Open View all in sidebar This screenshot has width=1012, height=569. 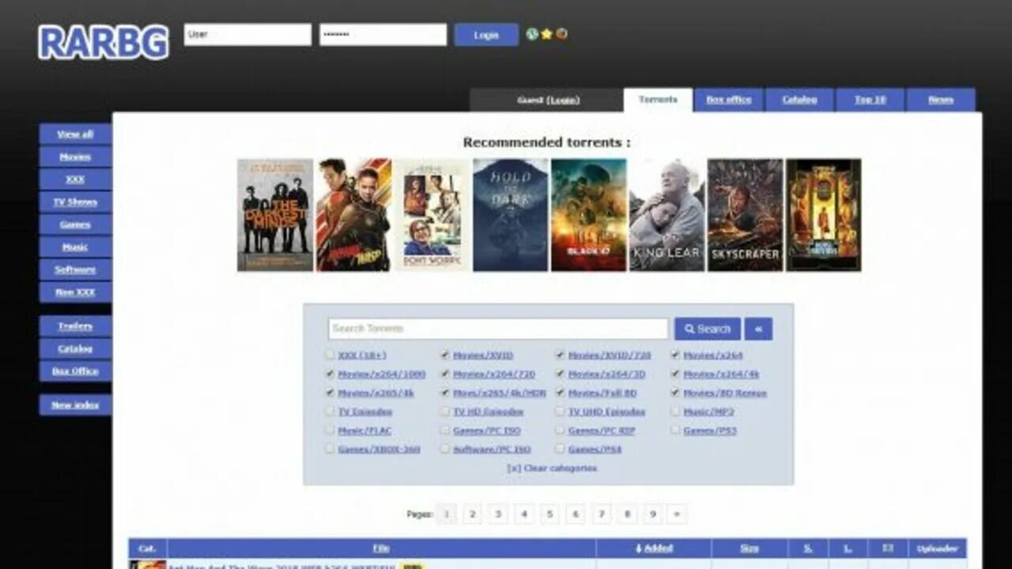pos(75,134)
